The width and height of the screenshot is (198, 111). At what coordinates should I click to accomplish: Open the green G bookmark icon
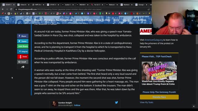pos(100,13)
